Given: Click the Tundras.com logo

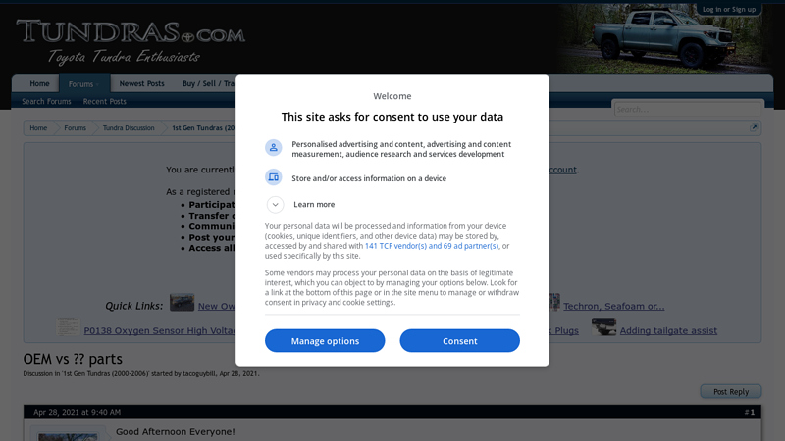Looking at the screenshot, I should [x=130, y=40].
